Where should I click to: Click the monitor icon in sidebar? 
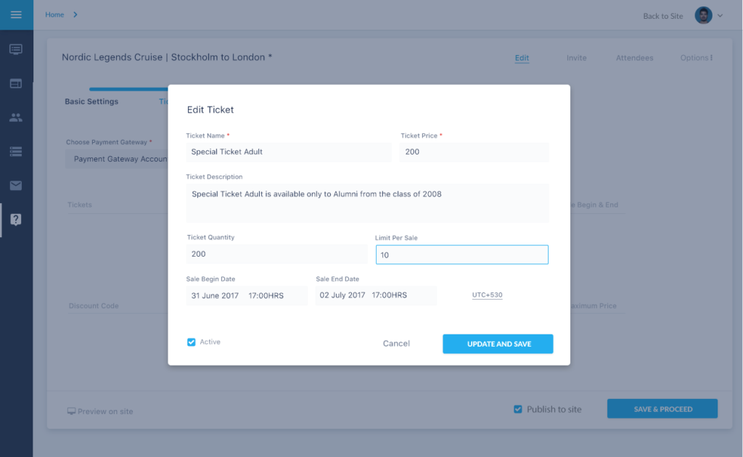pos(16,49)
